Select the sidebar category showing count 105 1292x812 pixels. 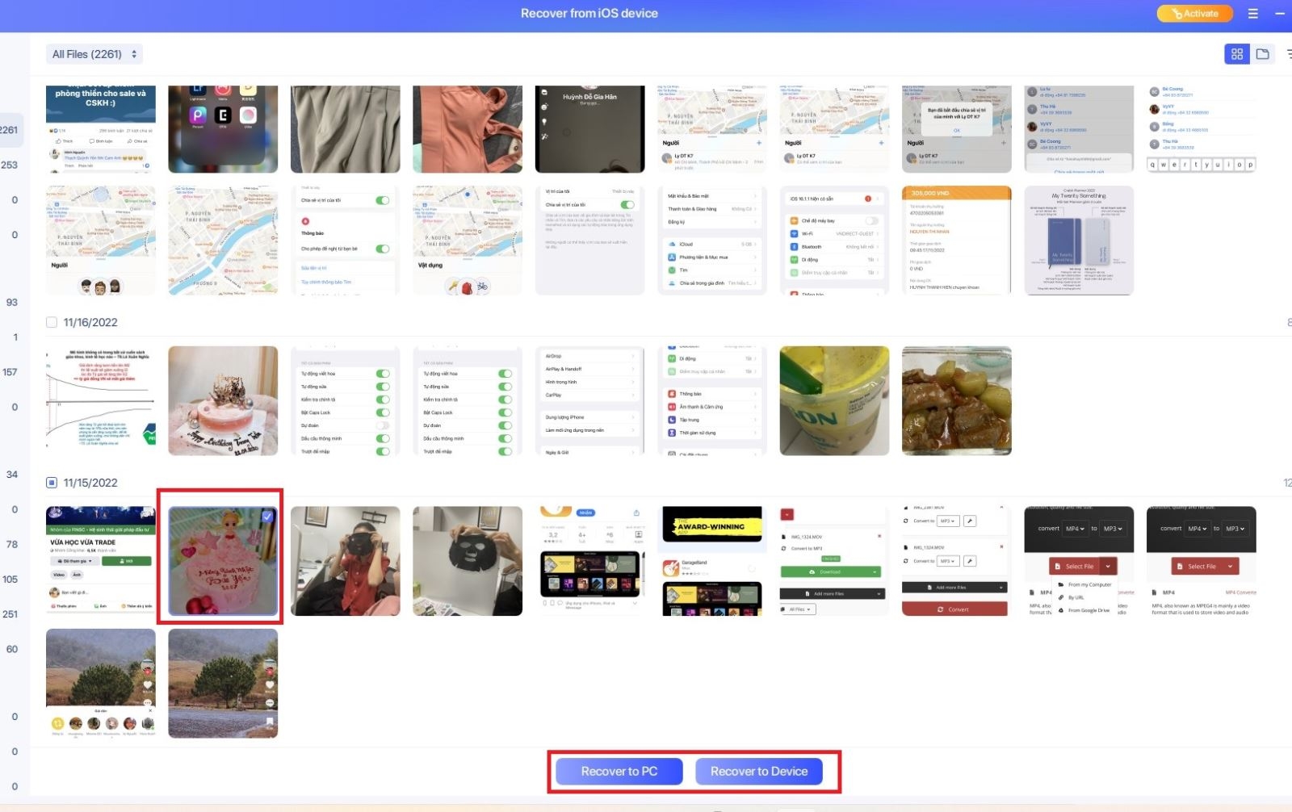(x=10, y=580)
